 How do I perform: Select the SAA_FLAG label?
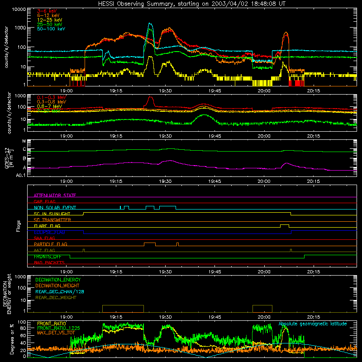(x=44, y=238)
